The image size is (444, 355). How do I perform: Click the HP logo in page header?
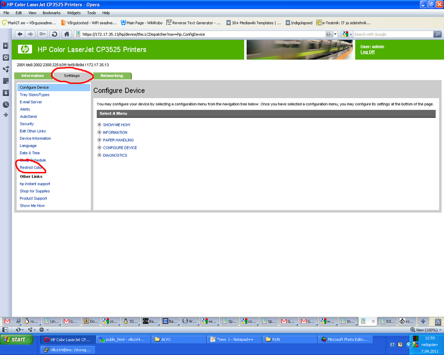pos(25,49)
